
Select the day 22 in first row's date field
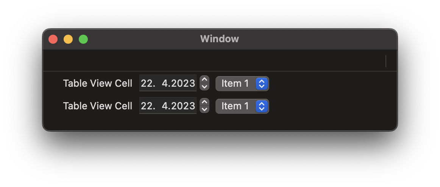pyautogui.click(x=147, y=83)
